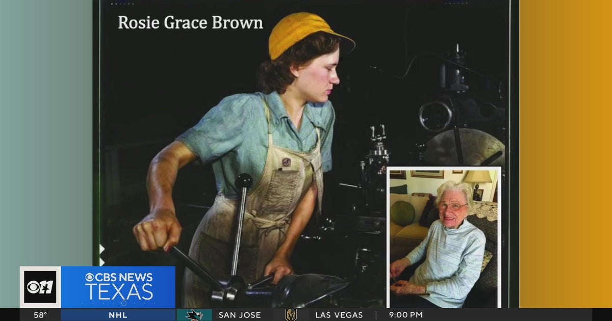Click the San Jose Sharks logo in ticker
The height and width of the screenshot is (321, 612).
(194, 315)
